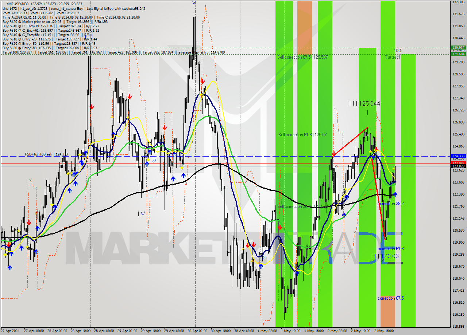The height and width of the screenshot is (335, 467).
Task: Click the 'I I I 120.03' wave label
Action: click(385, 256)
